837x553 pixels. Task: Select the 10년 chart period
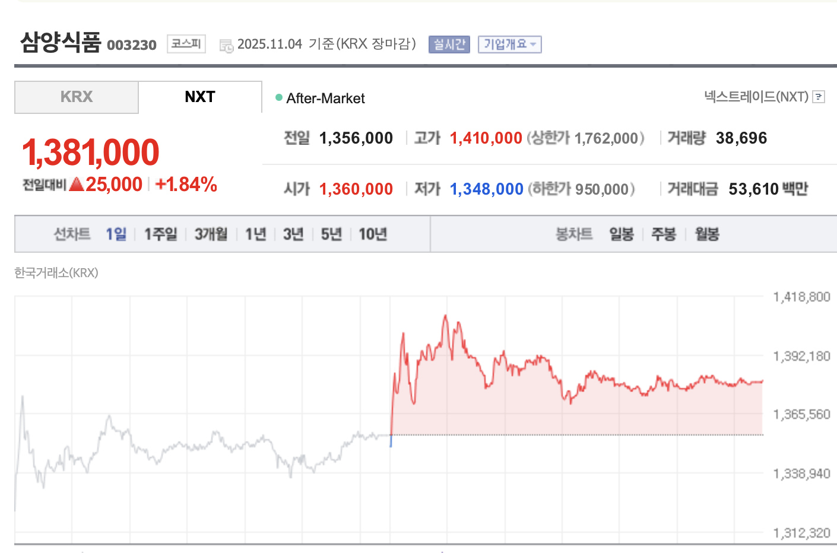pos(373,234)
